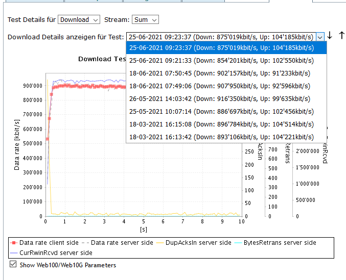The width and height of the screenshot is (346, 280).
Task: Open the Stream Sum dropdown
Action: tap(145, 20)
